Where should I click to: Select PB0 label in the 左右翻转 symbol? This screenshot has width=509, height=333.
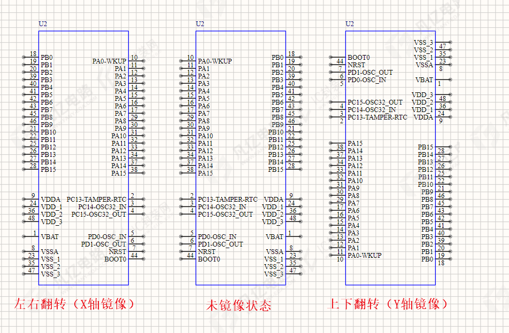pos(47,58)
